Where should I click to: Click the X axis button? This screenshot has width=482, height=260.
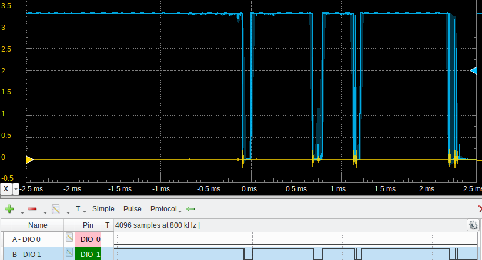coord(6,189)
